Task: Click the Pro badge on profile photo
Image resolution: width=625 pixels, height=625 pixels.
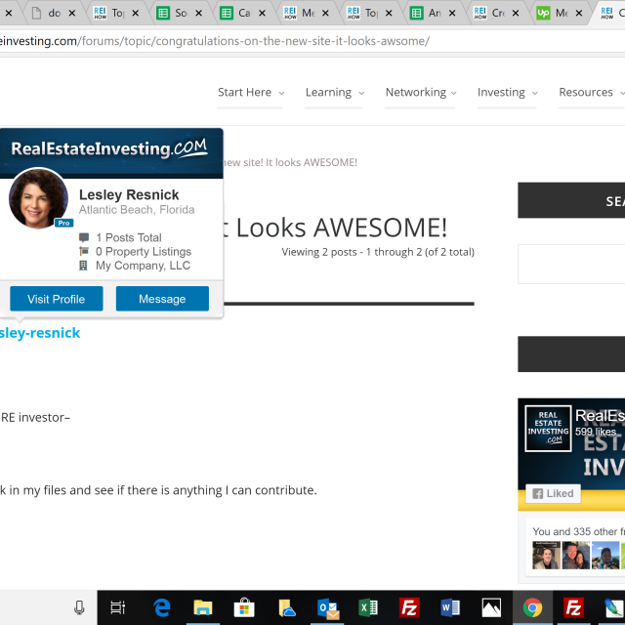Action: pyautogui.click(x=63, y=223)
